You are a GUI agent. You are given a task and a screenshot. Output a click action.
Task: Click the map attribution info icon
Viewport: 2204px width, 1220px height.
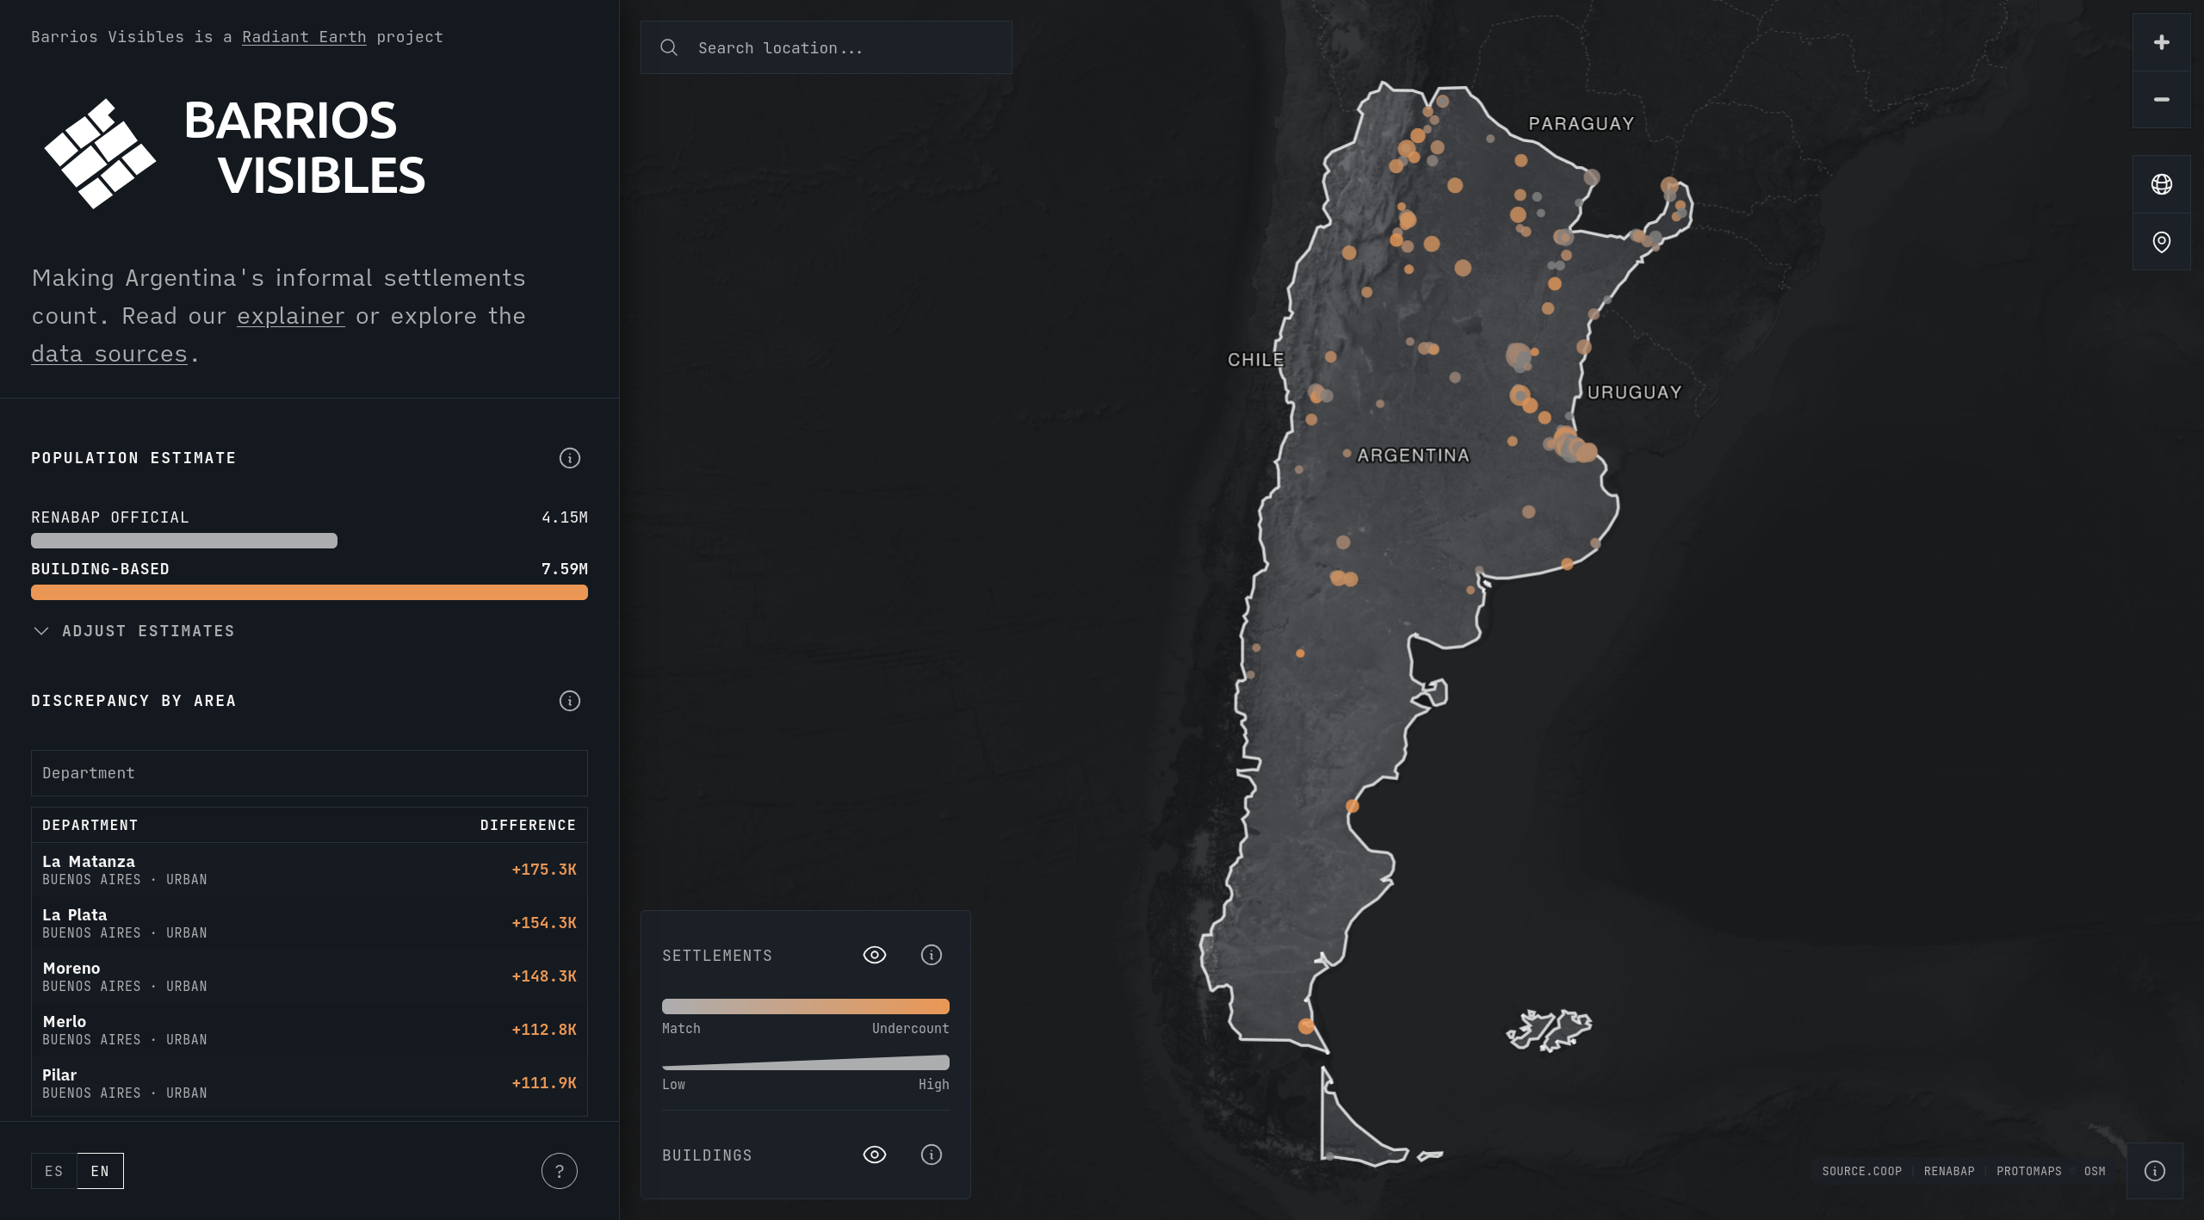click(2155, 1171)
